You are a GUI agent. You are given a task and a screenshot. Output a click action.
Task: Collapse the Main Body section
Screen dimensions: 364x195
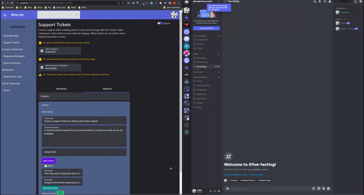click(84, 112)
